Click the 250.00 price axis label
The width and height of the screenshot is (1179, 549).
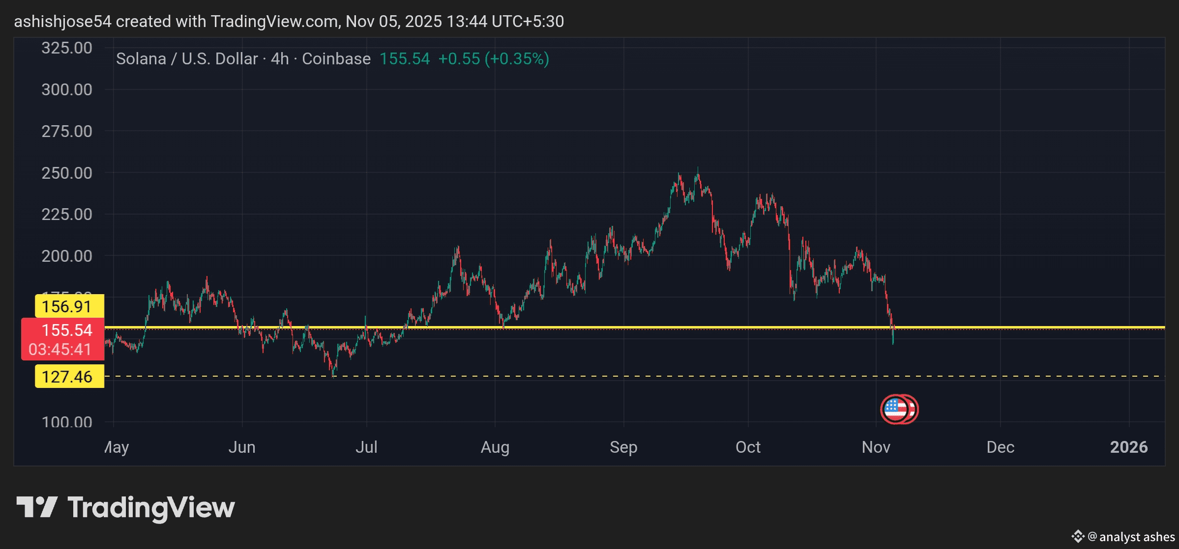(x=67, y=173)
